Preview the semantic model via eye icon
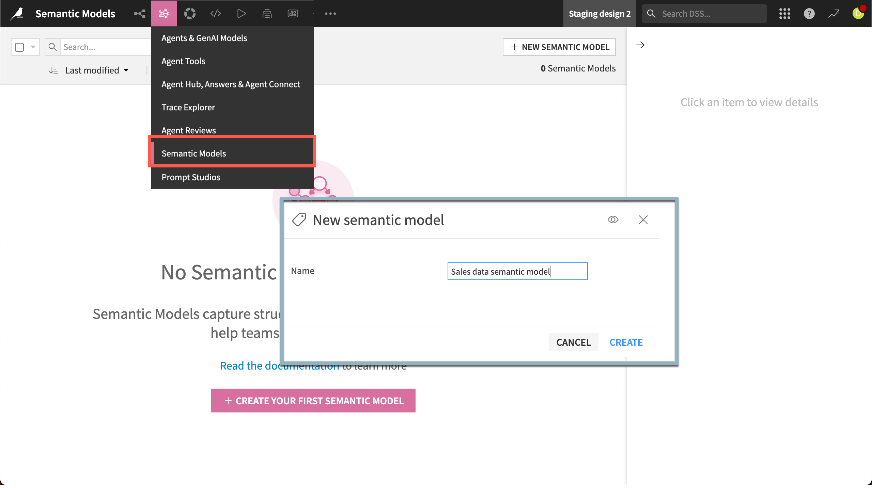This screenshot has width=872, height=488. [x=612, y=219]
